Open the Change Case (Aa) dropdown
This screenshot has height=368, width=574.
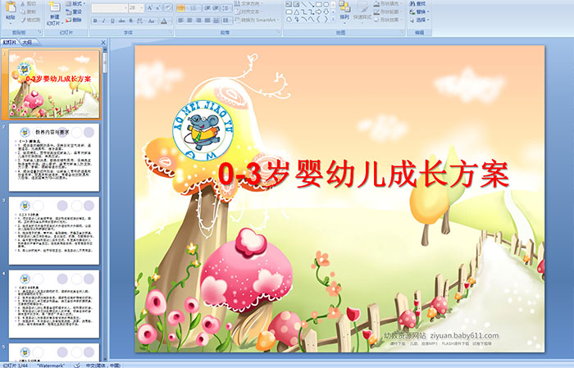152,20
